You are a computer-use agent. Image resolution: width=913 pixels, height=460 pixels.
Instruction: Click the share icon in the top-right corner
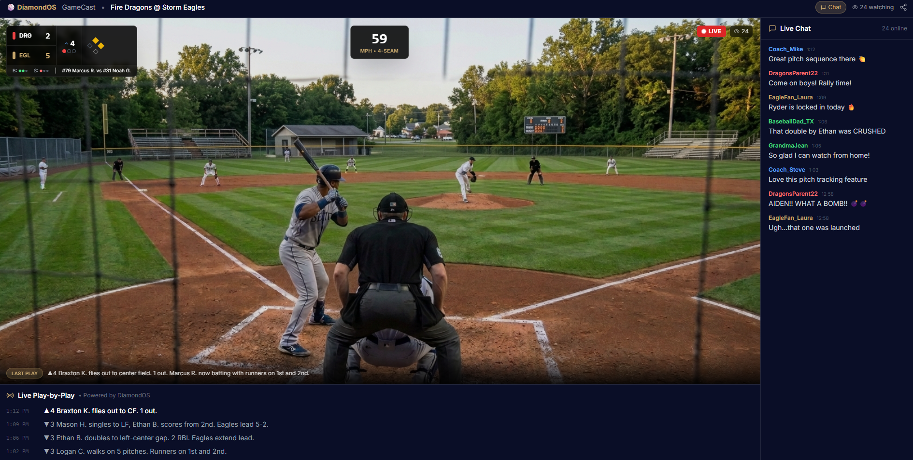[903, 7]
